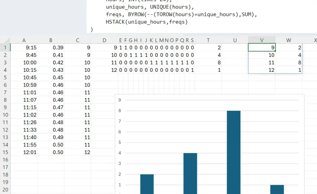Click cell A10 showing 11:02
317x194 pixels.
pos(24,115)
